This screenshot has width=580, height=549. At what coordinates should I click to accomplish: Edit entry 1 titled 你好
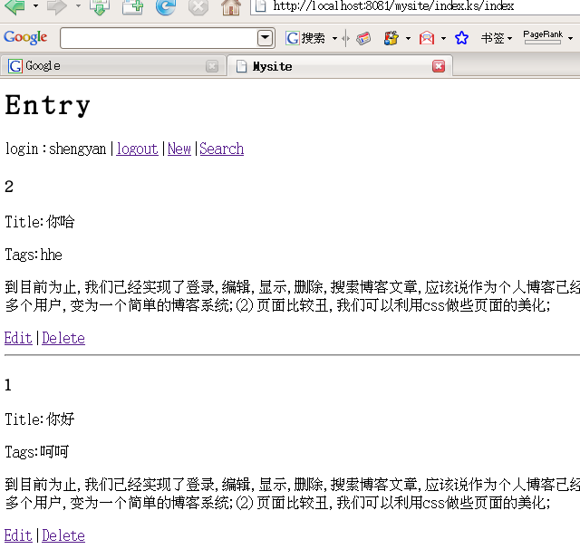(18, 535)
